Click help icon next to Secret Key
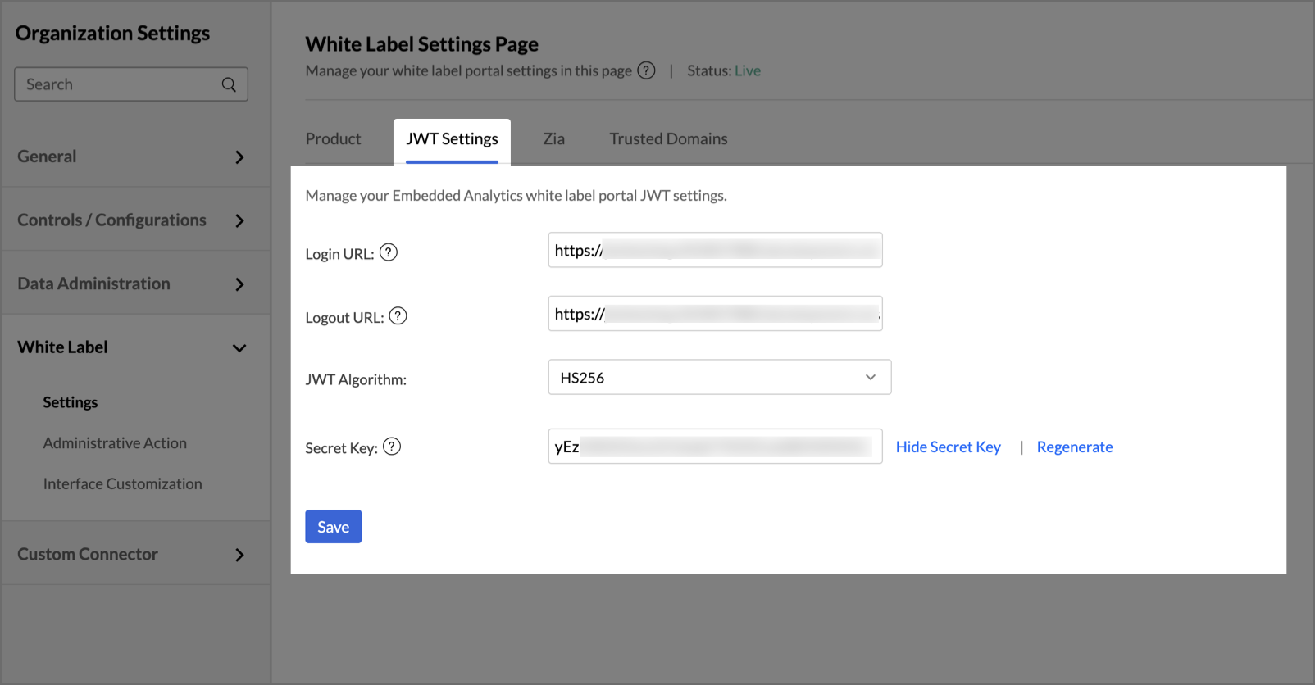This screenshot has width=1315, height=685. [x=392, y=447]
